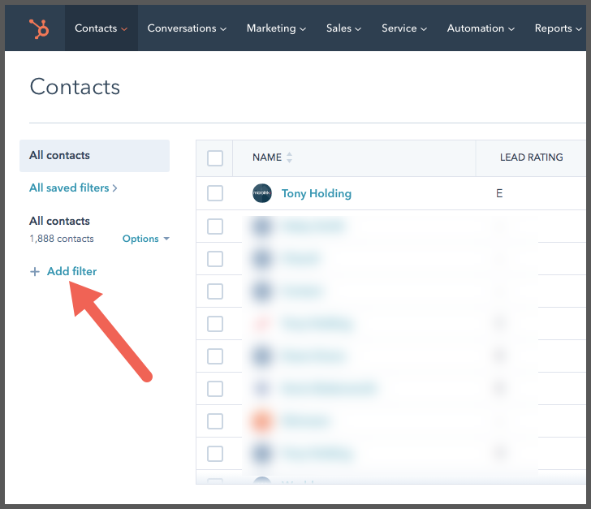The width and height of the screenshot is (591, 509).
Task: Open the Marketing navigation menu
Action: pos(276,28)
